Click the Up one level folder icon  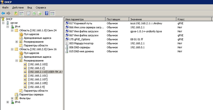tap(16, 13)
